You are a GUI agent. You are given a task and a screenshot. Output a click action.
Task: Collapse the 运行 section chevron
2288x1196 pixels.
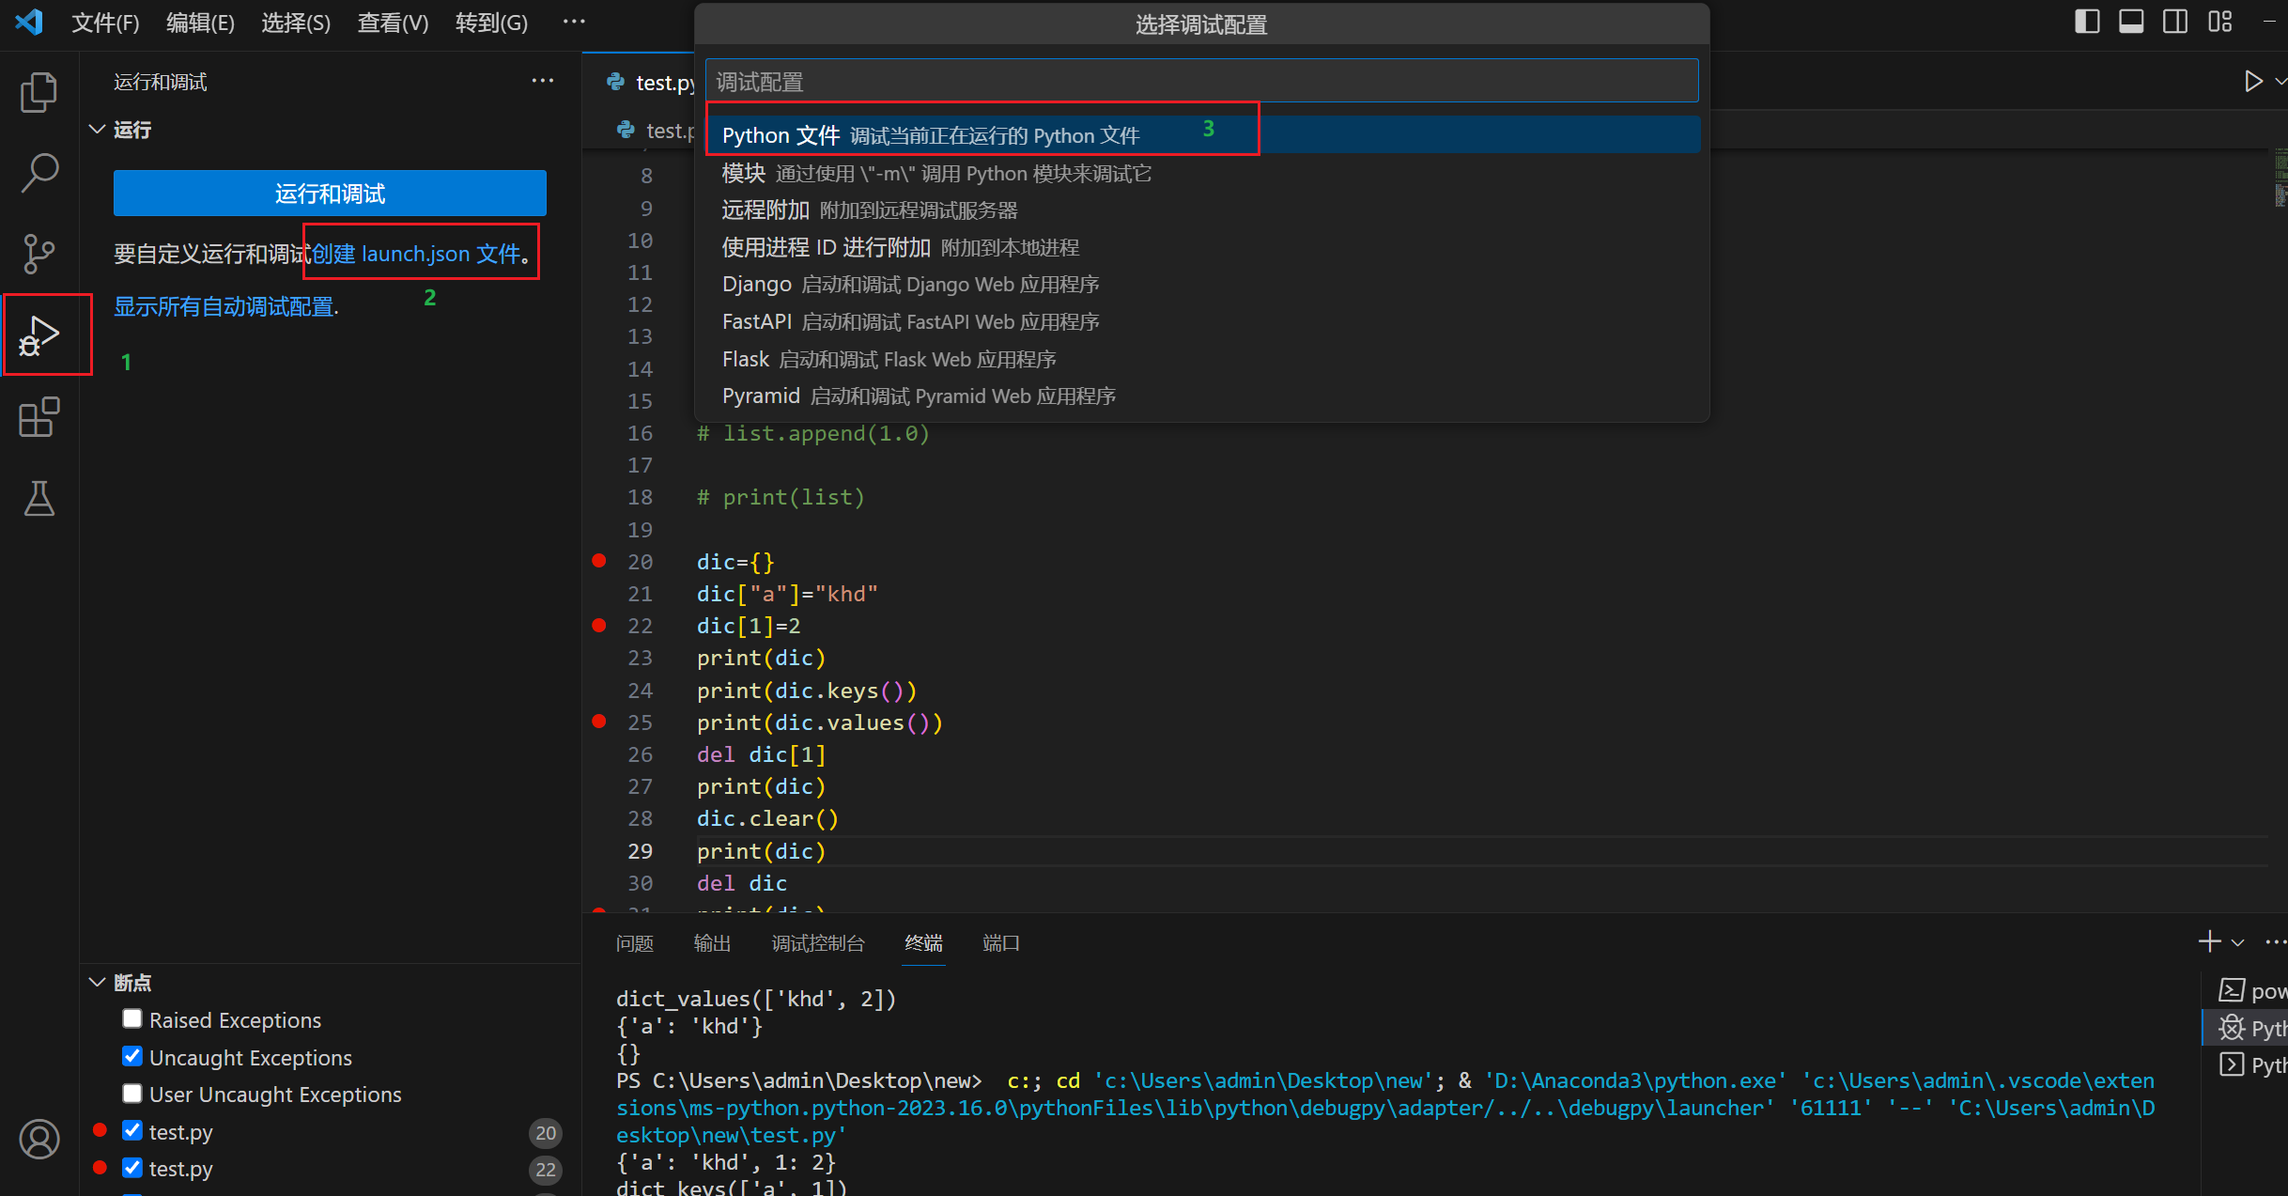pyautogui.click(x=97, y=130)
